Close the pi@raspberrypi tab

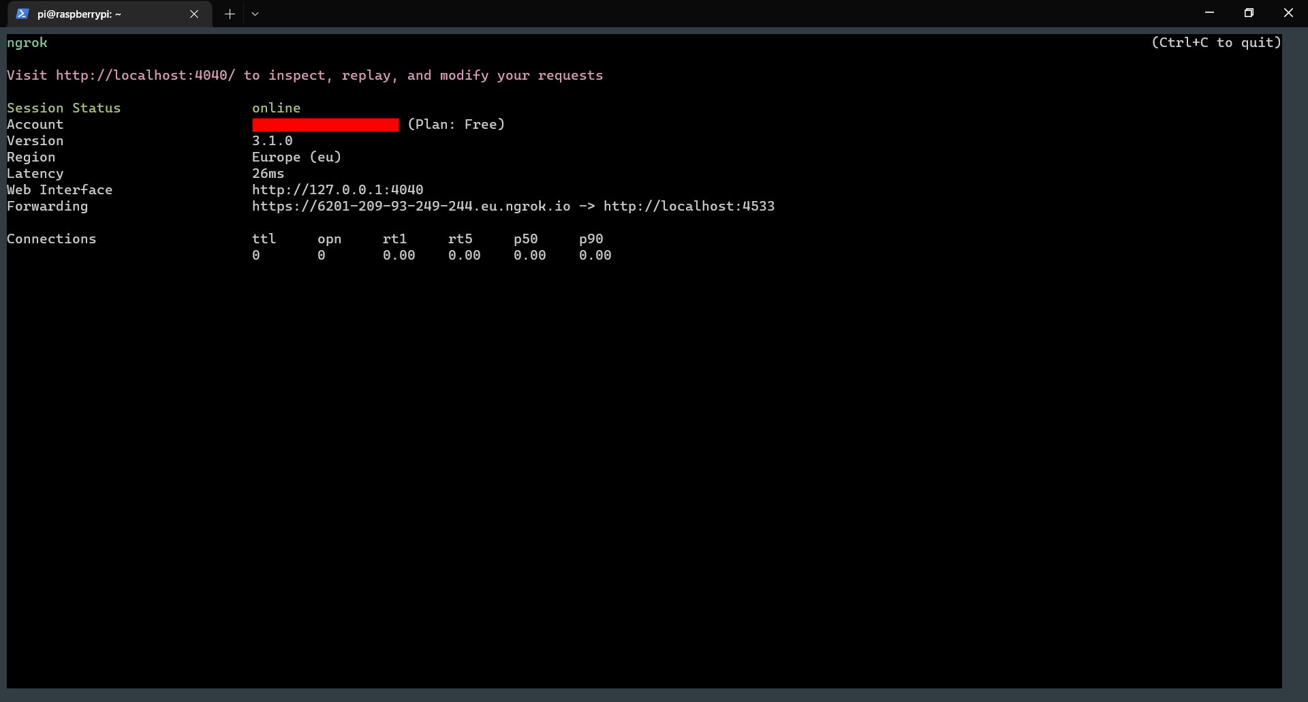[x=194, y=14]
